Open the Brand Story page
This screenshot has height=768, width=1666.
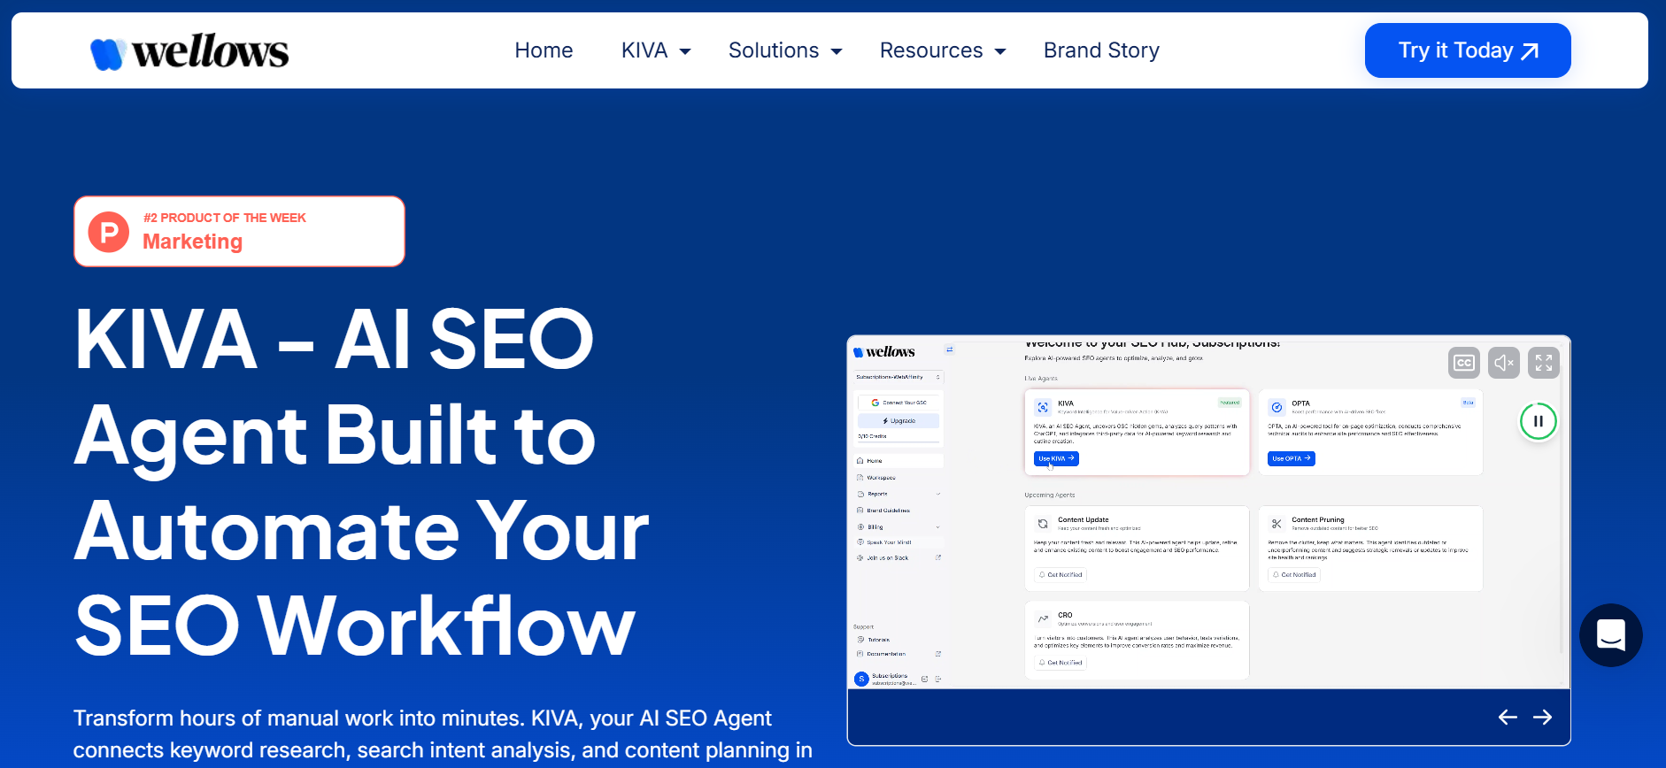[1101, 50]
